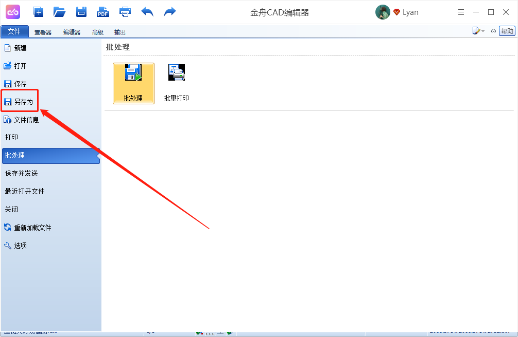The width and height of the screenshot is (518, 337).
Task: Click the Jinzhou CAD logo icon
Action: coord(12,11)
